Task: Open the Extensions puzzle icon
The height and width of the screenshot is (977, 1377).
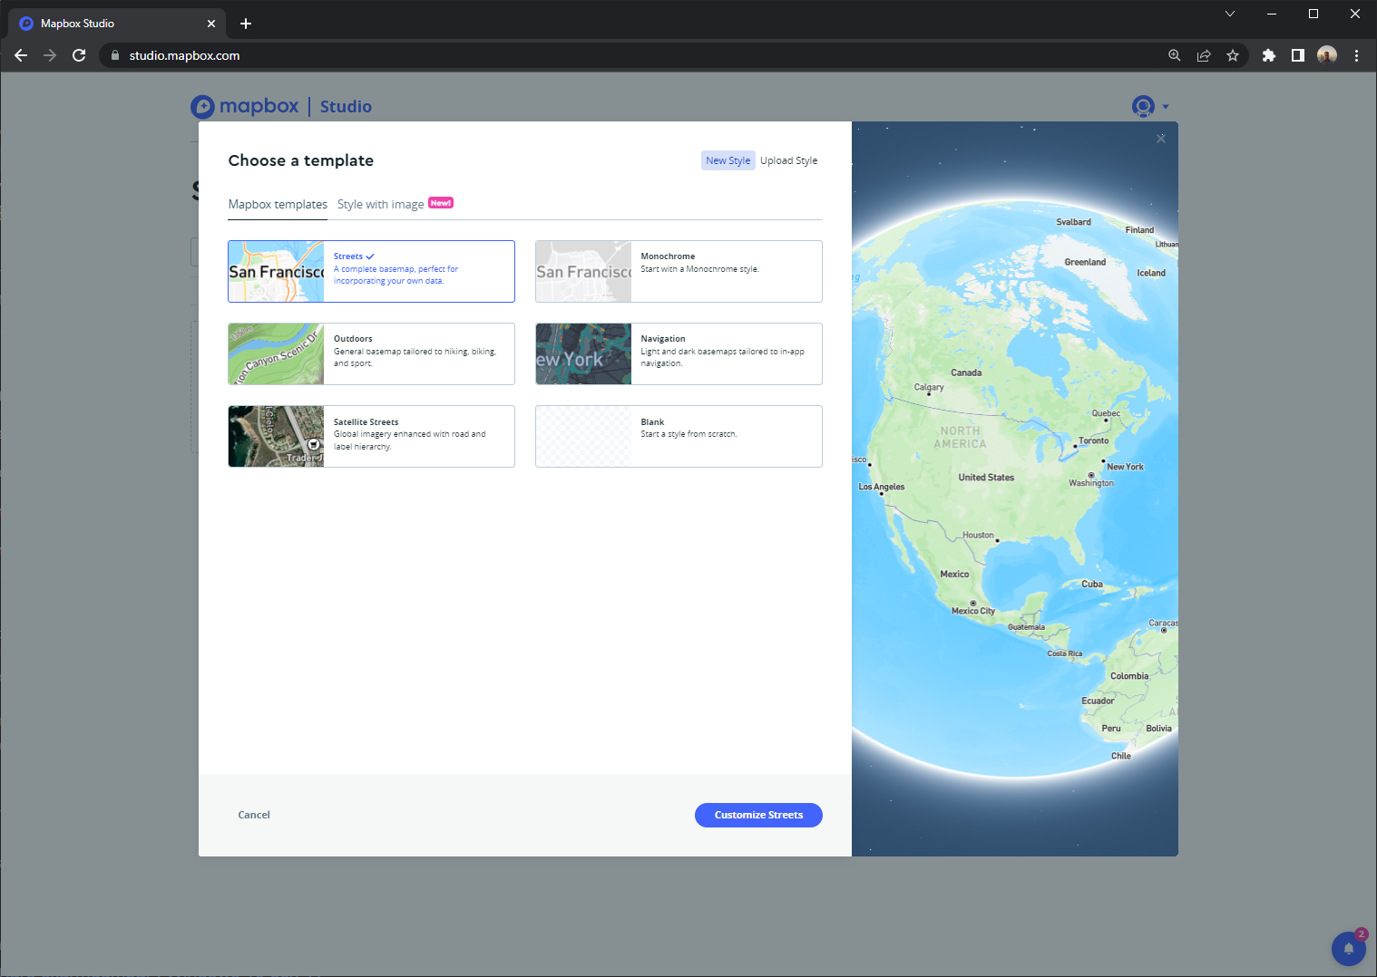Action: click(1269, 55)
